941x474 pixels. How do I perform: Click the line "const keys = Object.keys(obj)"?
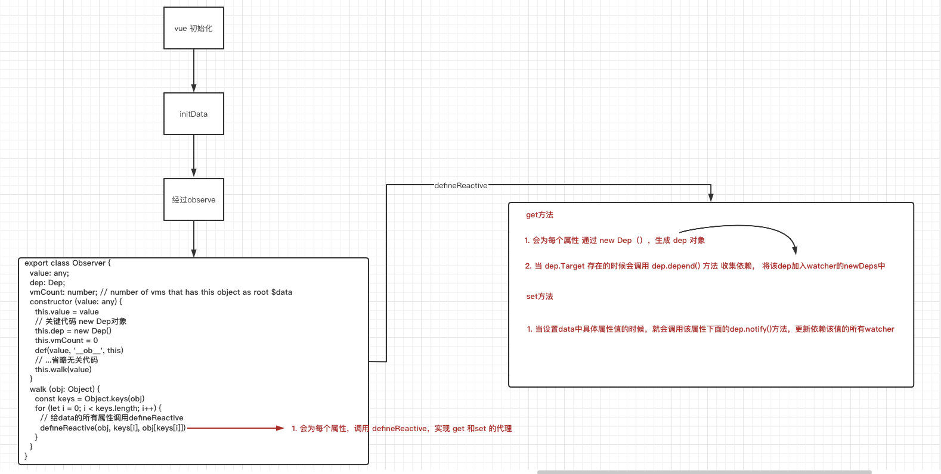[89, 399]
